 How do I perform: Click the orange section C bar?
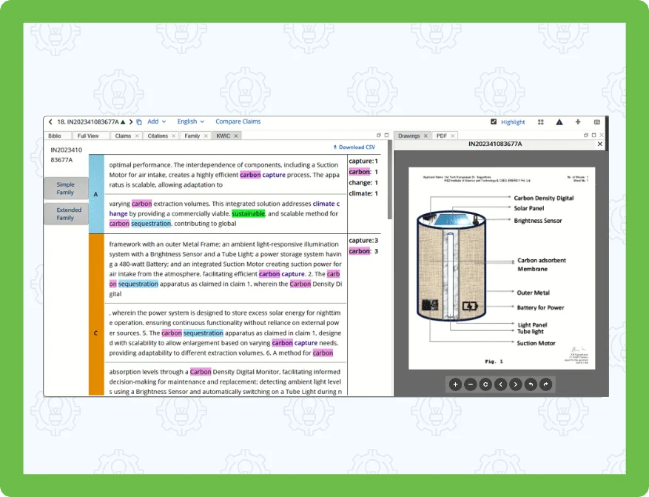point(96,315)
